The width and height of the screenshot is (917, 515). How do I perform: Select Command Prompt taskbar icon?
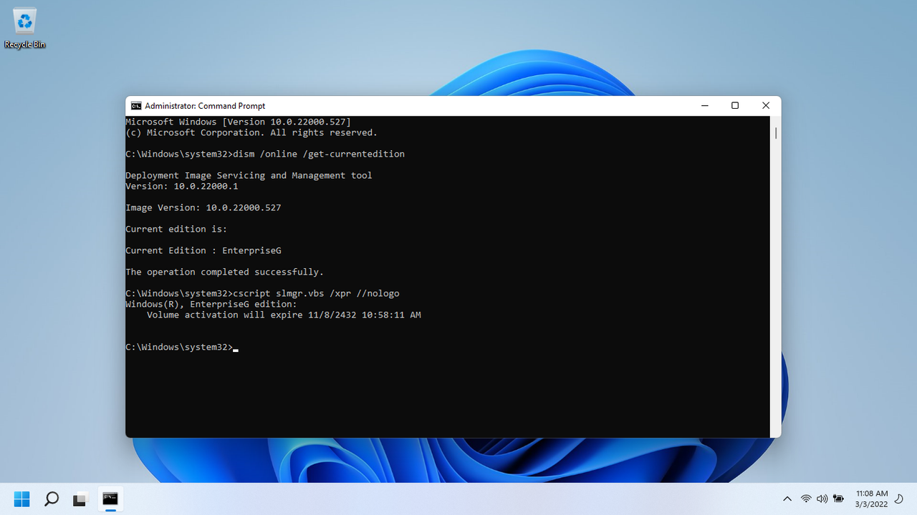point(110,499)
